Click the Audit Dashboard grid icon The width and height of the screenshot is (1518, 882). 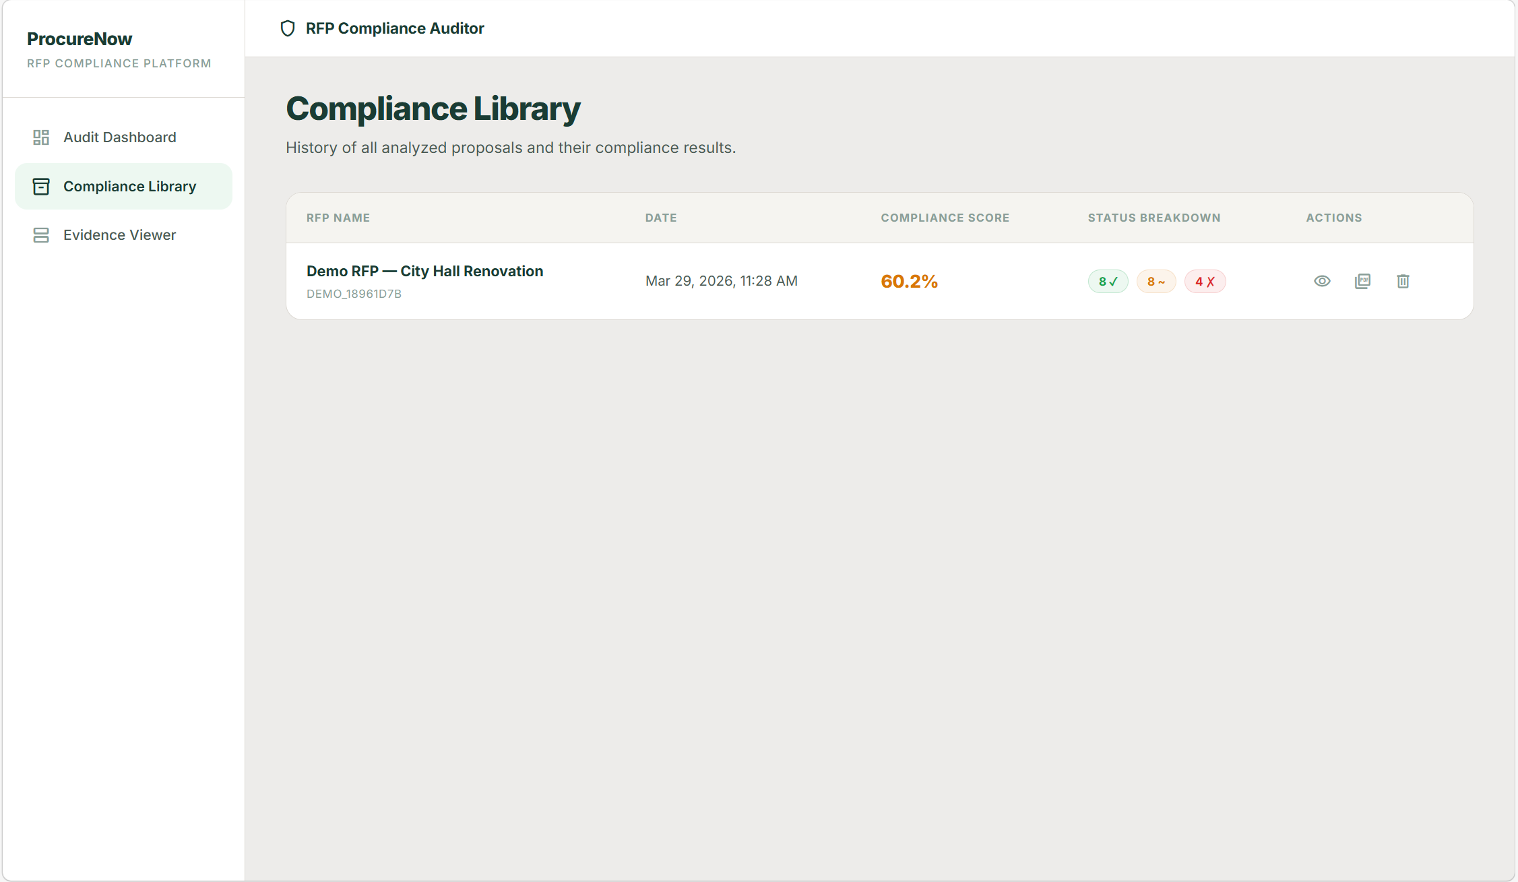41,137
